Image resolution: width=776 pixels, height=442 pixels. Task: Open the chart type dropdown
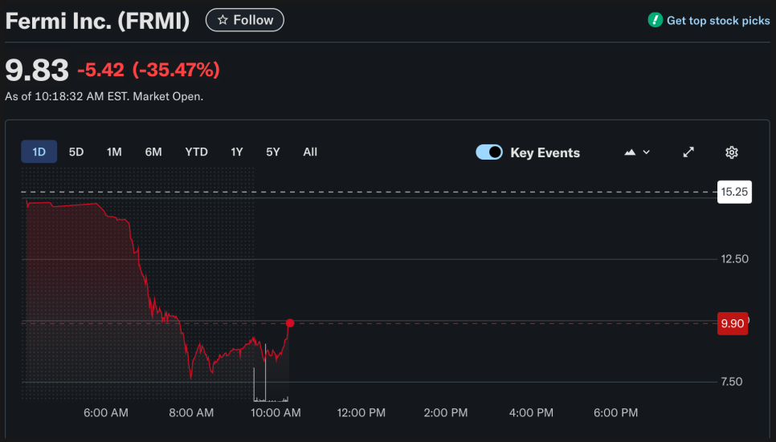637,152
